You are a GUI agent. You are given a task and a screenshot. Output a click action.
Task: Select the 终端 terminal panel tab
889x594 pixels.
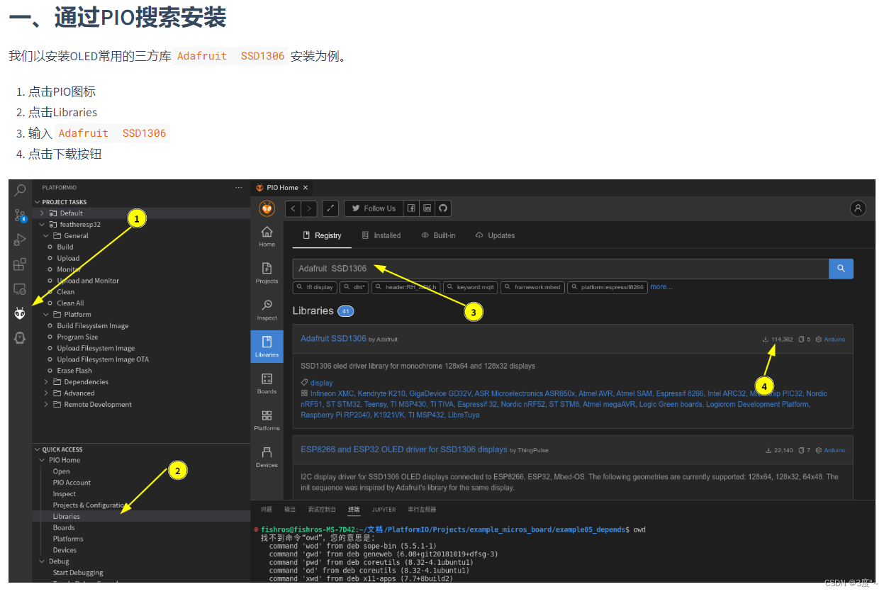354,510
